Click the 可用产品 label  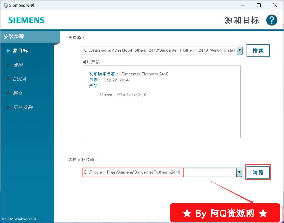pyautogui.click(x=93, y=62)
